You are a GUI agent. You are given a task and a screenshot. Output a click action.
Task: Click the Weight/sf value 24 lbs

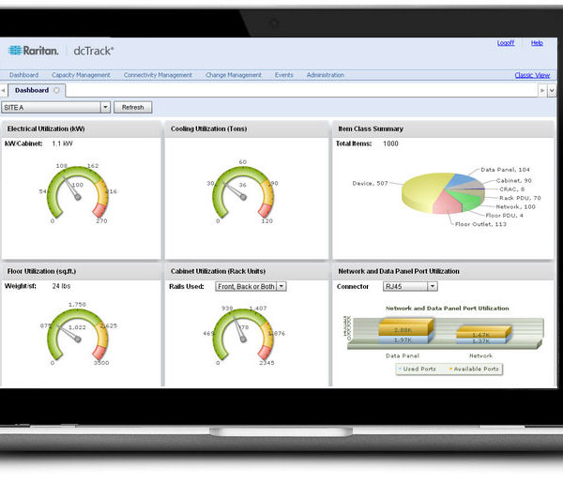pyautogui.click(x=61, y=286)
